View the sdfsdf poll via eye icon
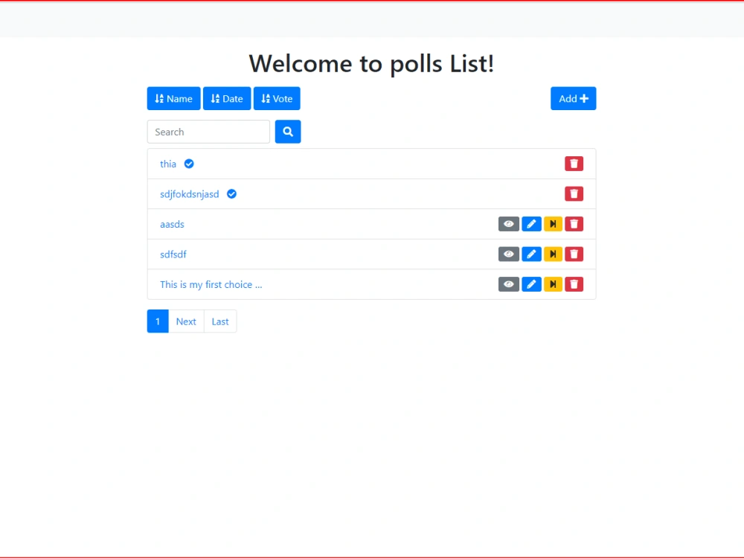This screenshot has width=744, height=558. pos(509,254)
